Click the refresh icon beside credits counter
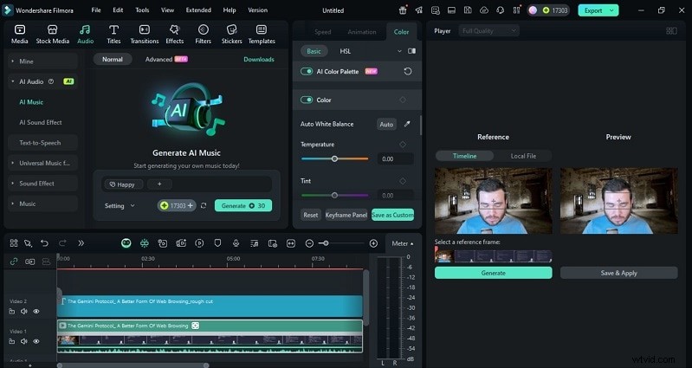Viewport: 692px width, 368px height. (x=204, y=205)
